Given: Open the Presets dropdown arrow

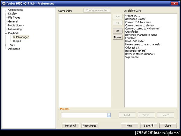Looking at the screenshot, I should click(x=109, y=115).
